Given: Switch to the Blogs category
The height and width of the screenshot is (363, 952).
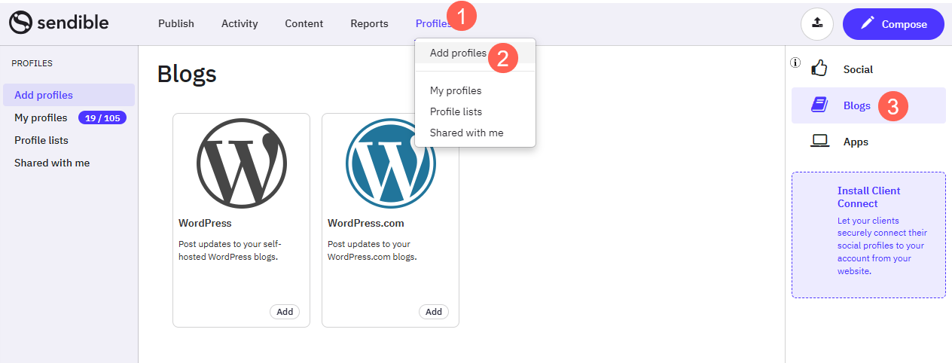Looking at the screenshot, I should pos(868,105).
